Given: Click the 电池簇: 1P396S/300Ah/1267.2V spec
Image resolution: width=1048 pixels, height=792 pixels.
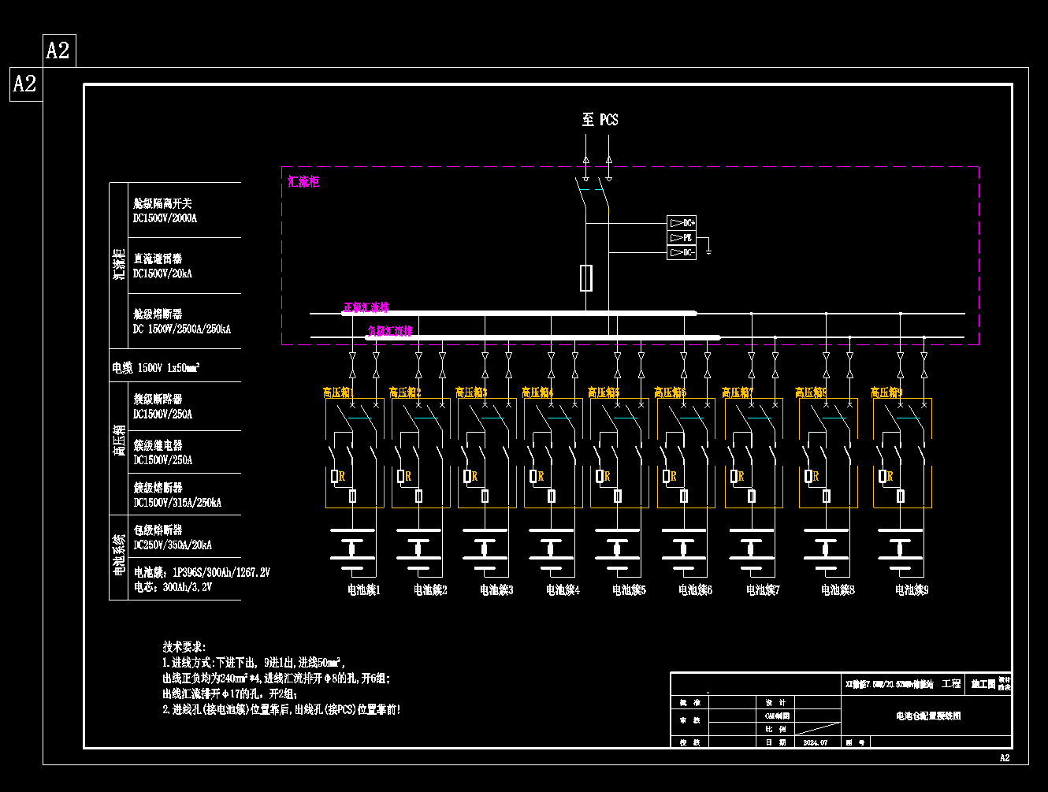Looking at the screenshot, I should [x=202, y=572].
